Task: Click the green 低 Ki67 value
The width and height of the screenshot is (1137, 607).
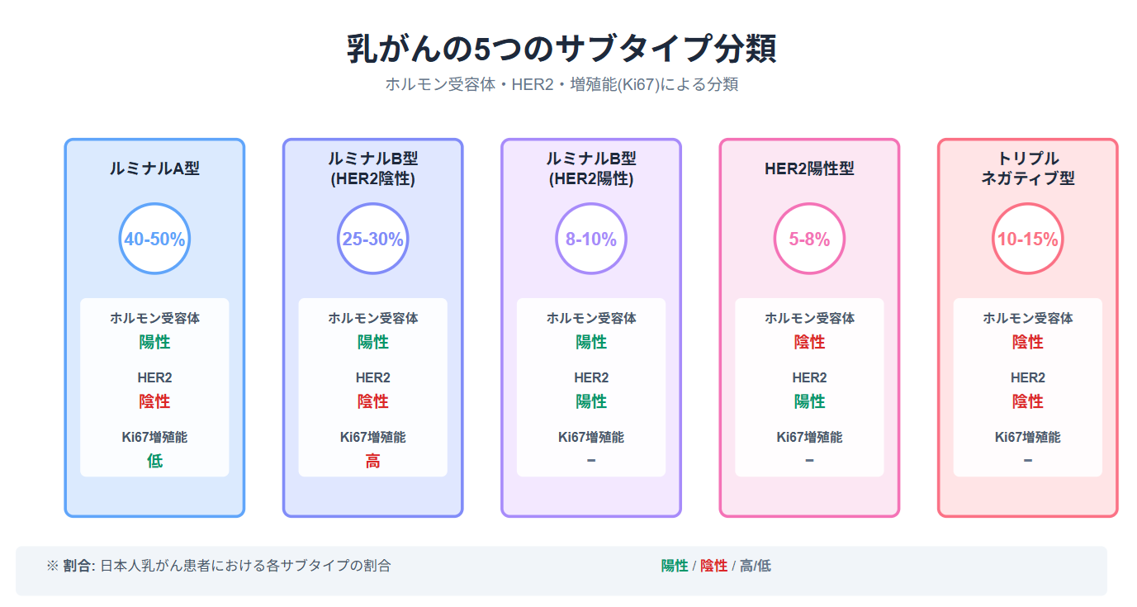Action: click(154, 462)
